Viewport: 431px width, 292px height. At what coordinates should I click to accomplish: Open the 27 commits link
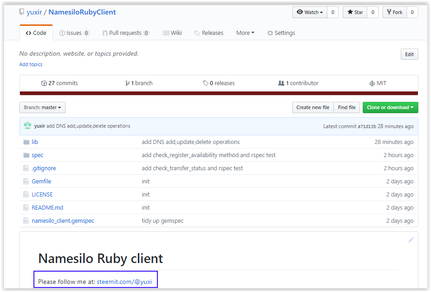tap(59, 83)
